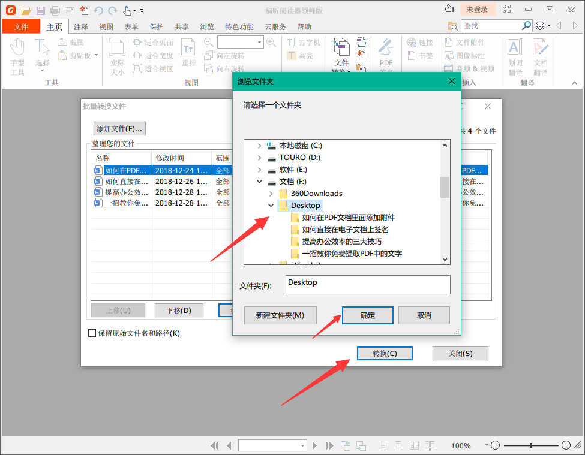Enable 保留原始文件名和路径 checkbox
Screen dimensions: 585x455
pyautogui.click(x=91, y=333)
